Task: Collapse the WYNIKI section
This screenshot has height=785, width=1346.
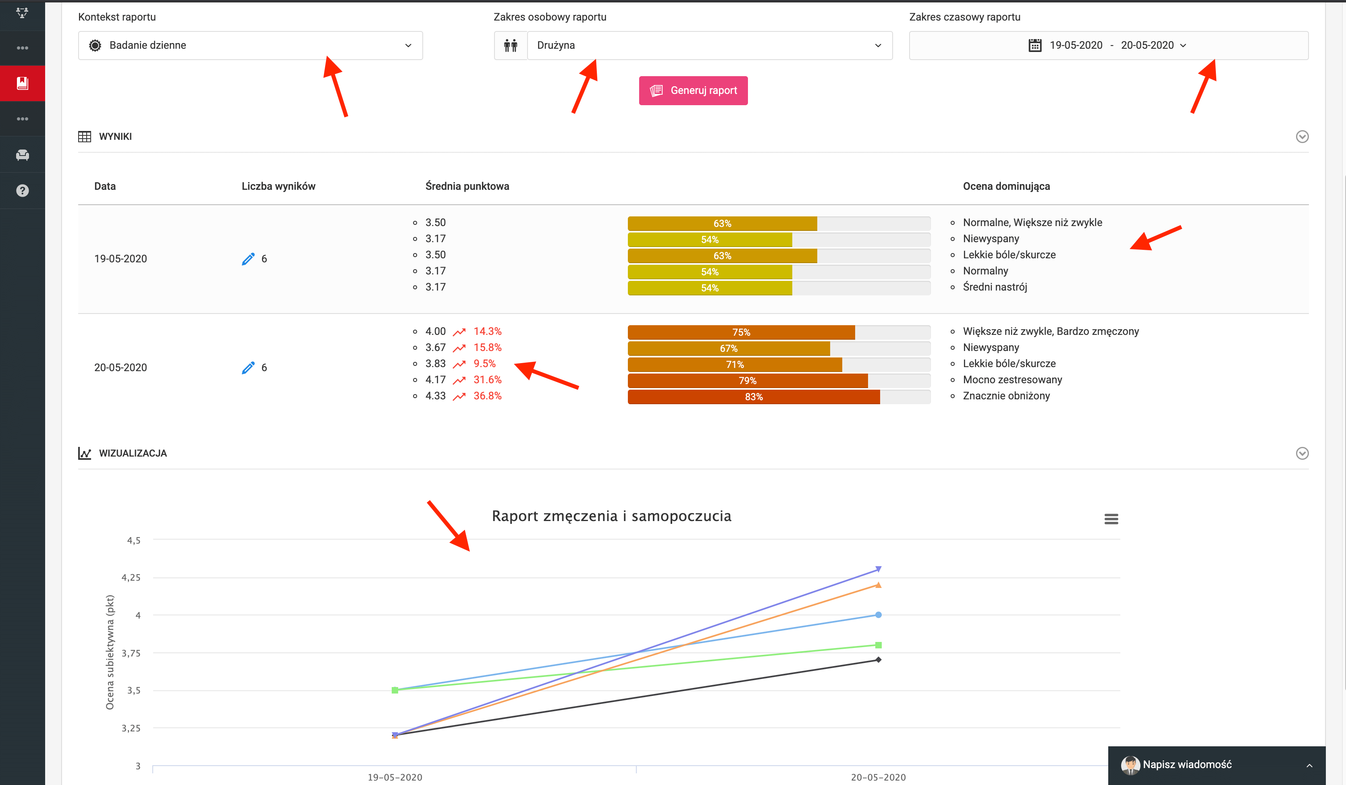Action: [x=1302, y=137]
